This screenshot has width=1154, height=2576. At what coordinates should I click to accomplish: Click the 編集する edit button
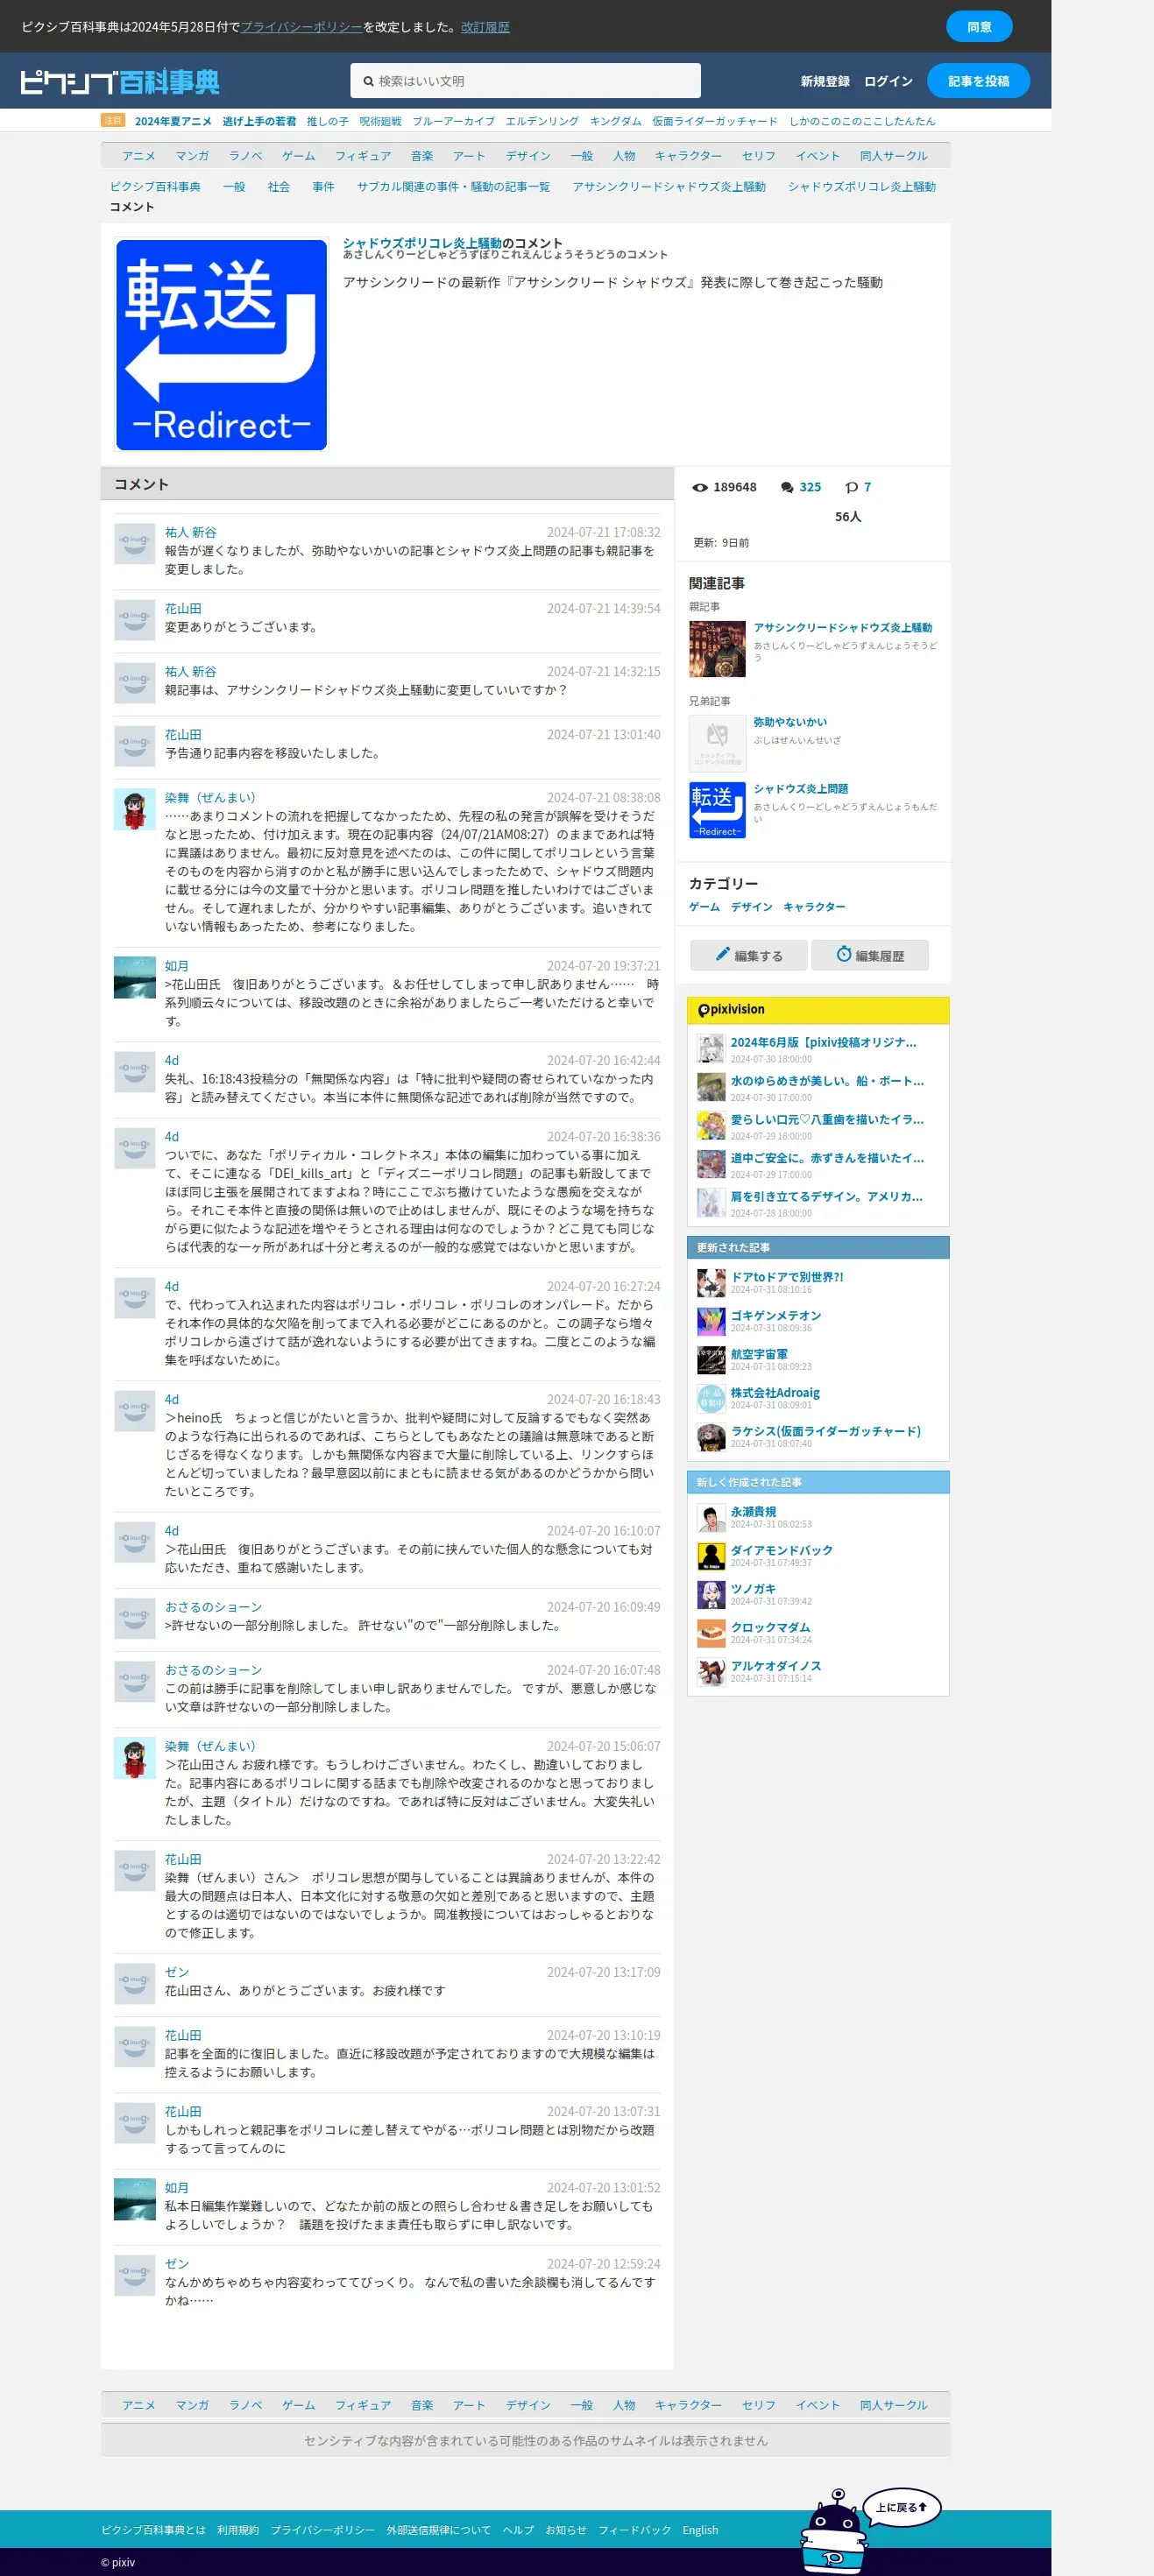[749, 955]
